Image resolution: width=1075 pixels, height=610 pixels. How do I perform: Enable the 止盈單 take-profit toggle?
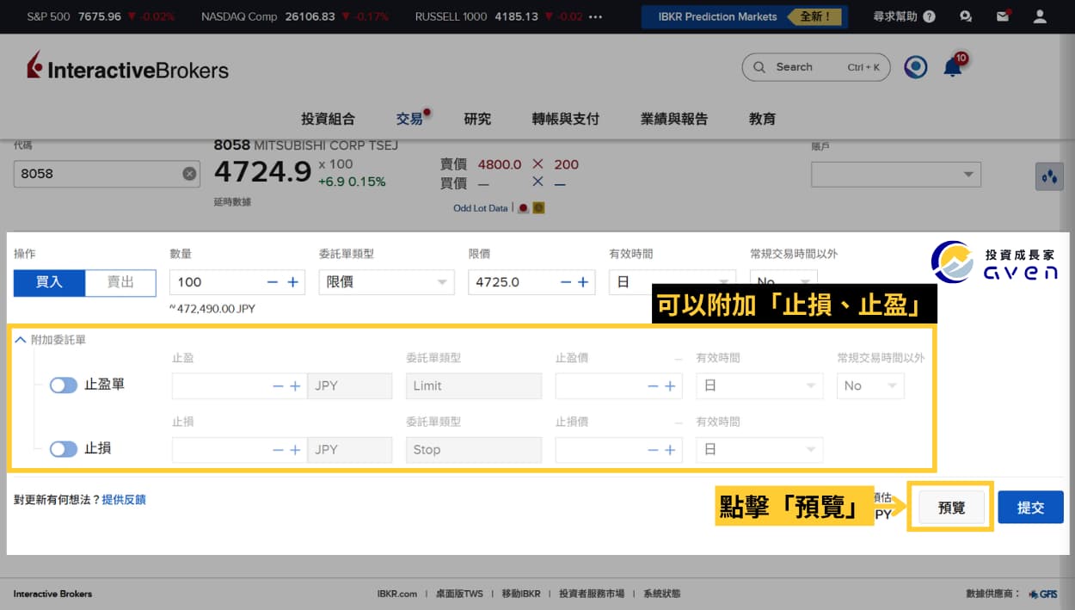pyautogui.click(x=64, y=385)
